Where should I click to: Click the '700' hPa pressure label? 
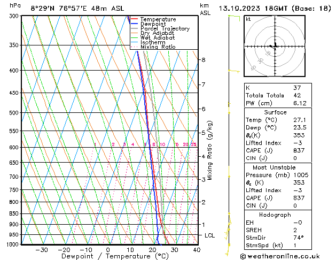click(x=15, y=177)
